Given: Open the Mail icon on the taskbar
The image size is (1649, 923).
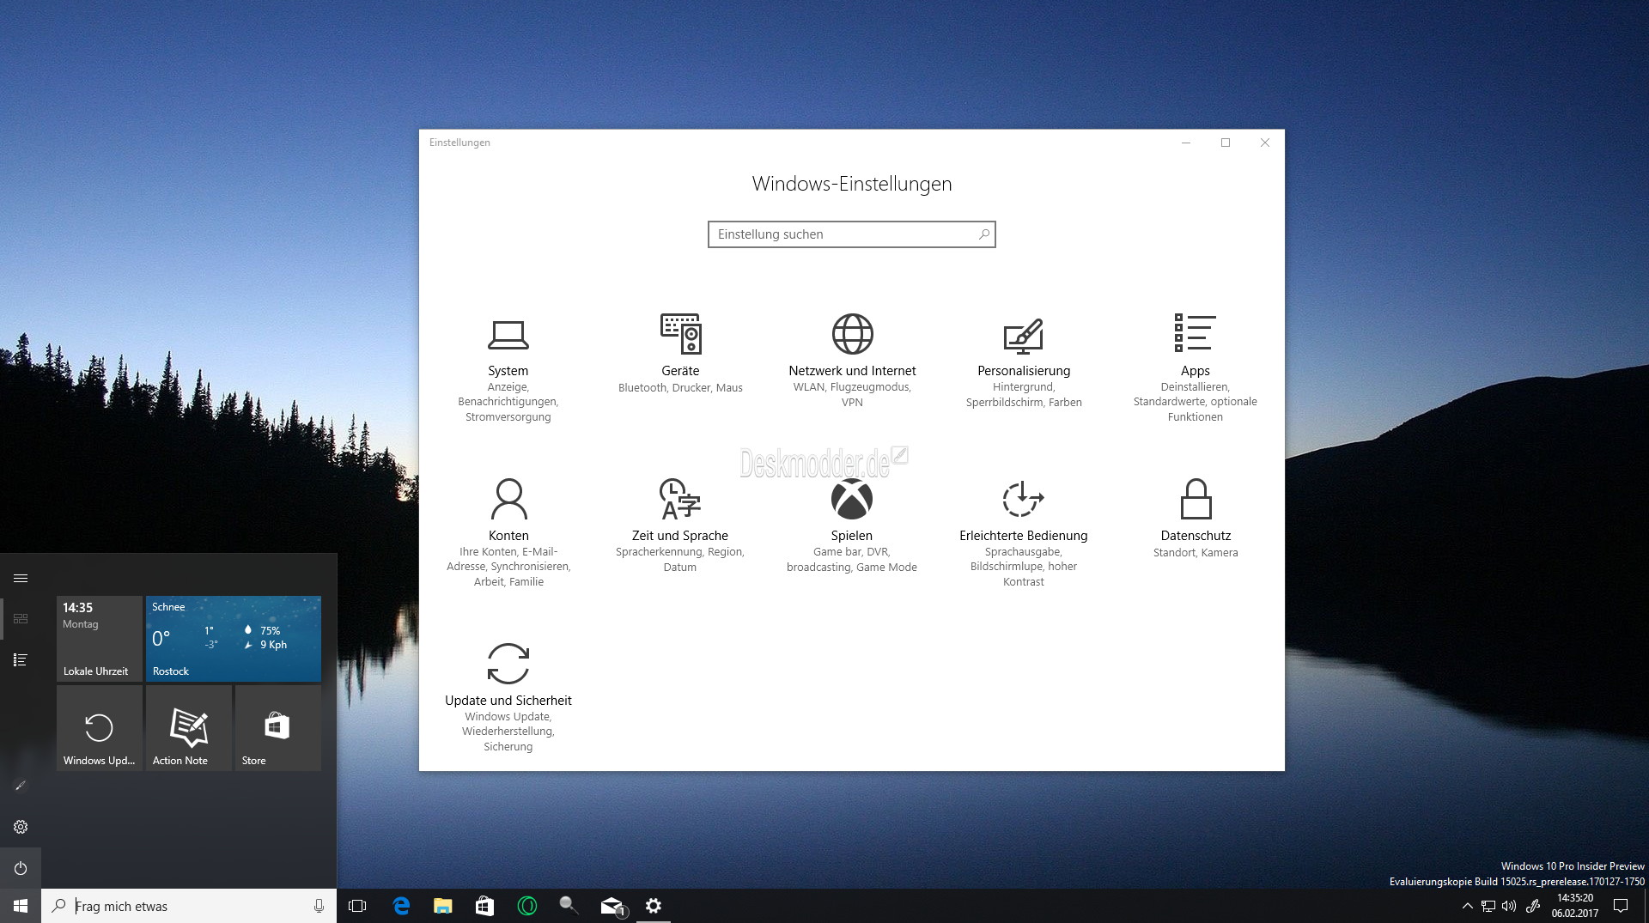Looking at the screenshot, I should coord(612,906).
